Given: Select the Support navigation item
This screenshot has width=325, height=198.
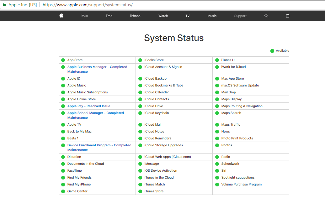Looking at the screenshot, I should click(x=240, y=16).
